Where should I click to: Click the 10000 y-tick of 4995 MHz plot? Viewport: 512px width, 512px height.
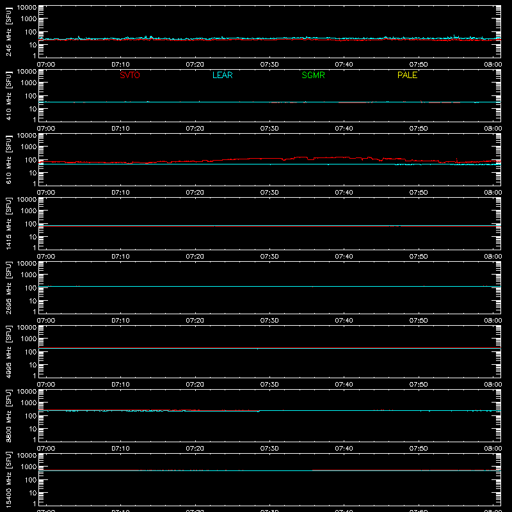(x=27, y=328)
